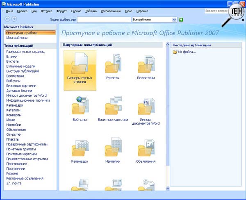Click the gallery scrollbar down arrow
The image size is (246, 200).
168,188
